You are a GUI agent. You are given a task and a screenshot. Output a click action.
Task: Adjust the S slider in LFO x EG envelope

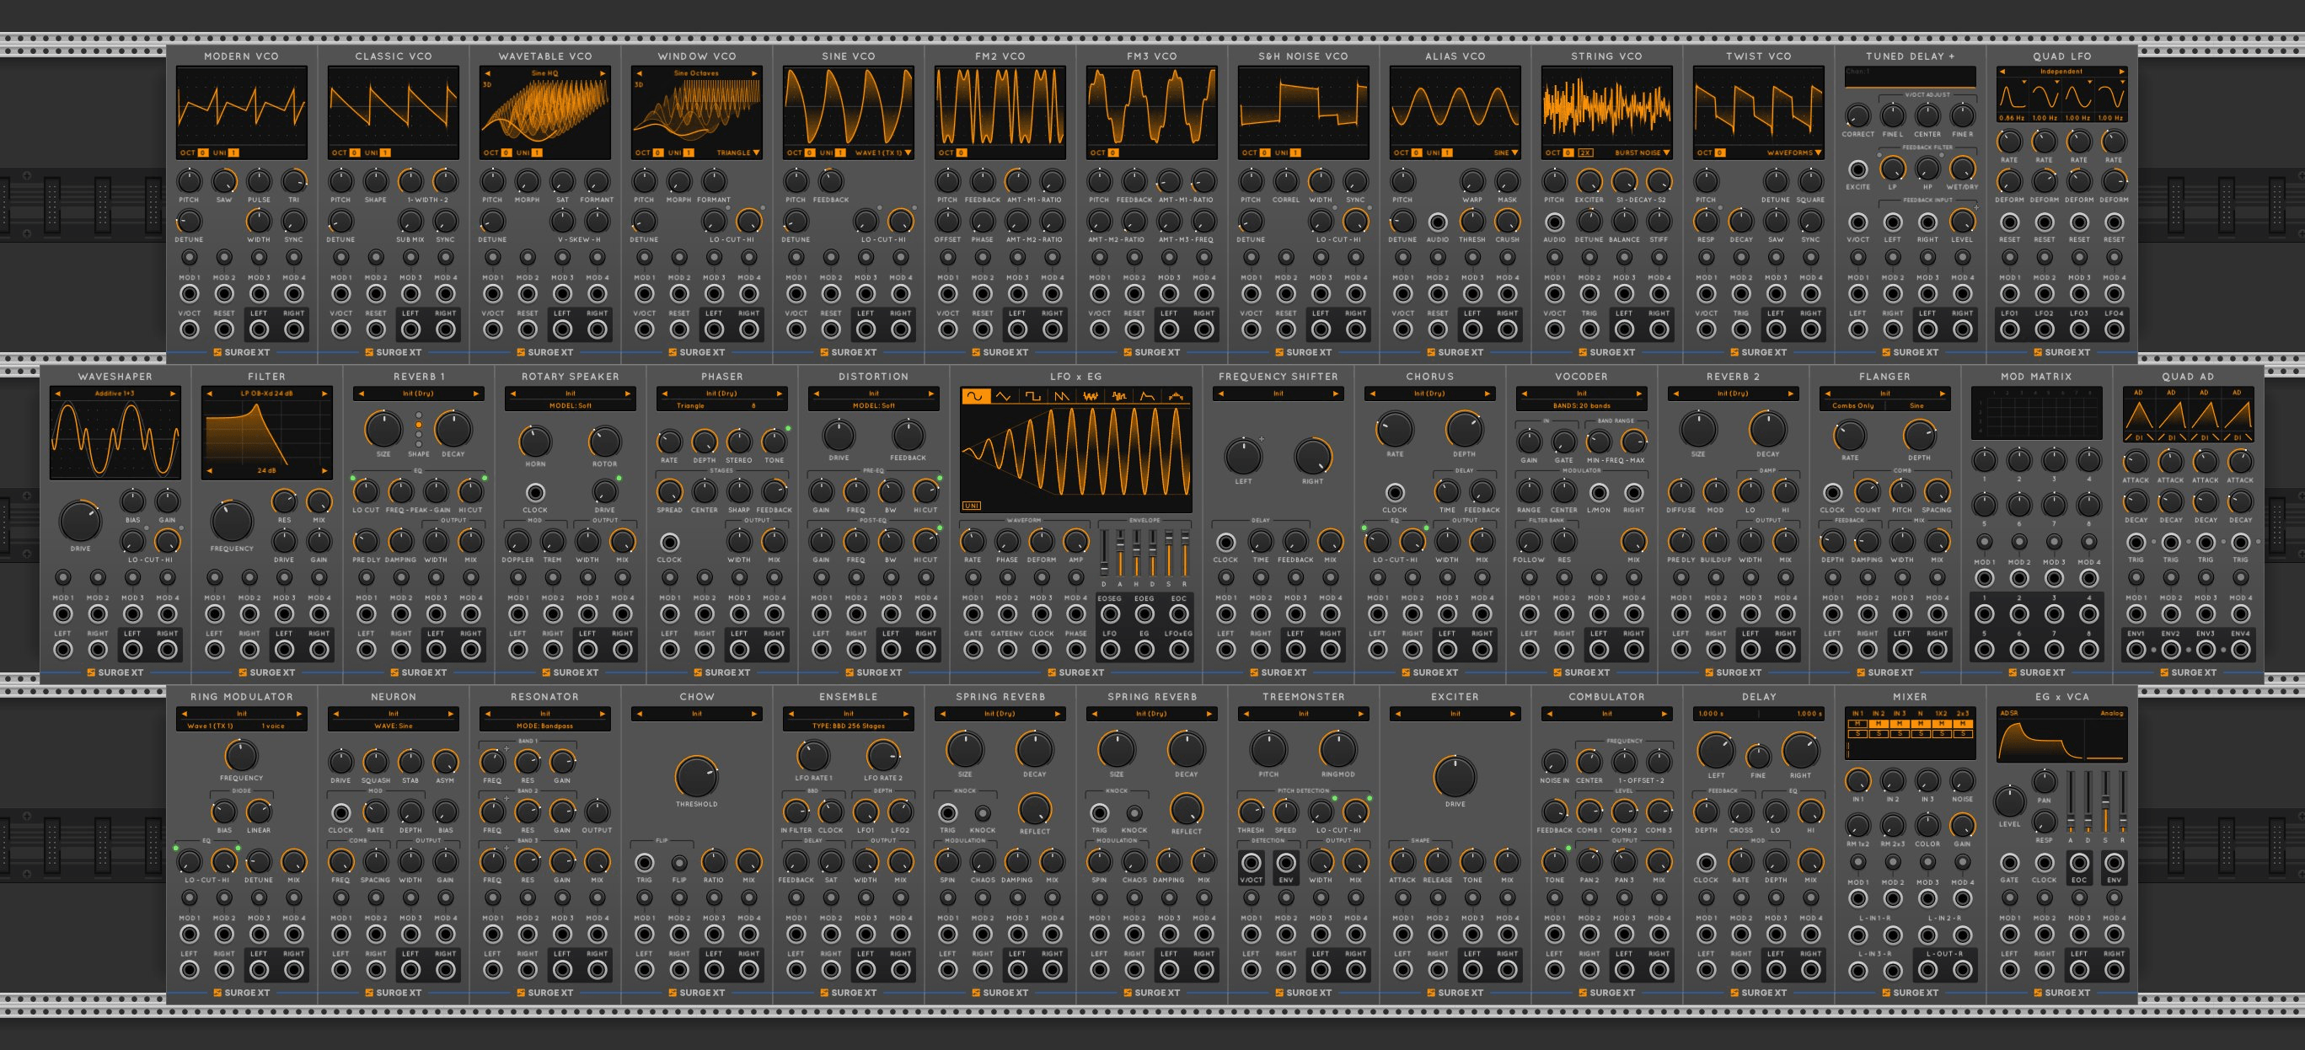point(1170,538)
